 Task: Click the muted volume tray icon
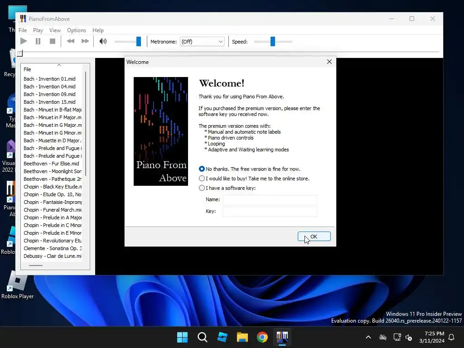pos(409,337)
